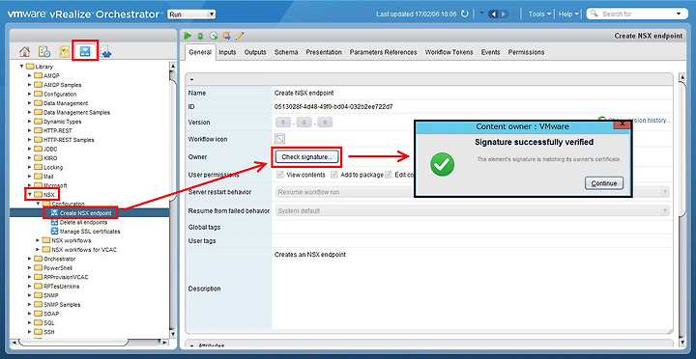
Task: Click the refresh icon beside Last updated
Action: pos(465,14)
